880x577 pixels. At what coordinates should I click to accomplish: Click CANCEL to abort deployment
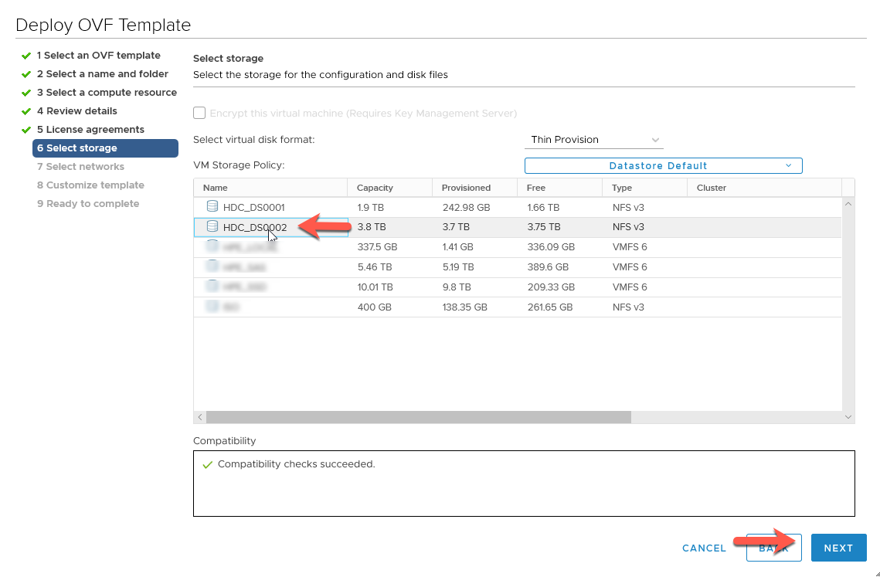click(703, 548)
